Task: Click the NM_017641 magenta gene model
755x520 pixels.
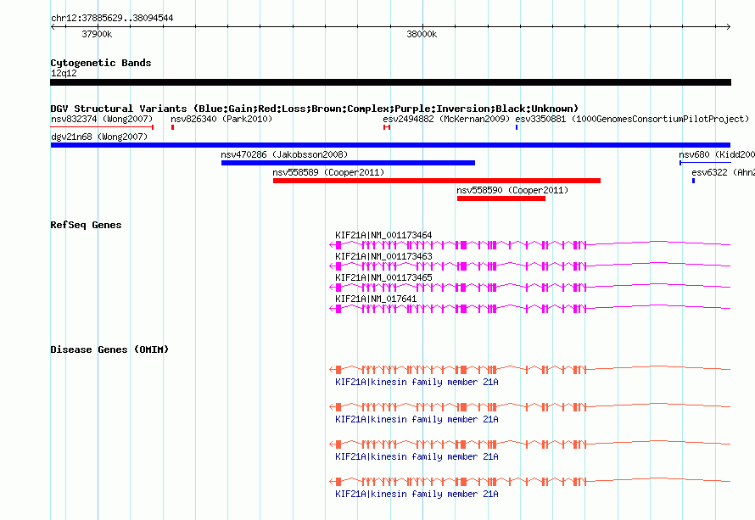Action: point(529,308)
